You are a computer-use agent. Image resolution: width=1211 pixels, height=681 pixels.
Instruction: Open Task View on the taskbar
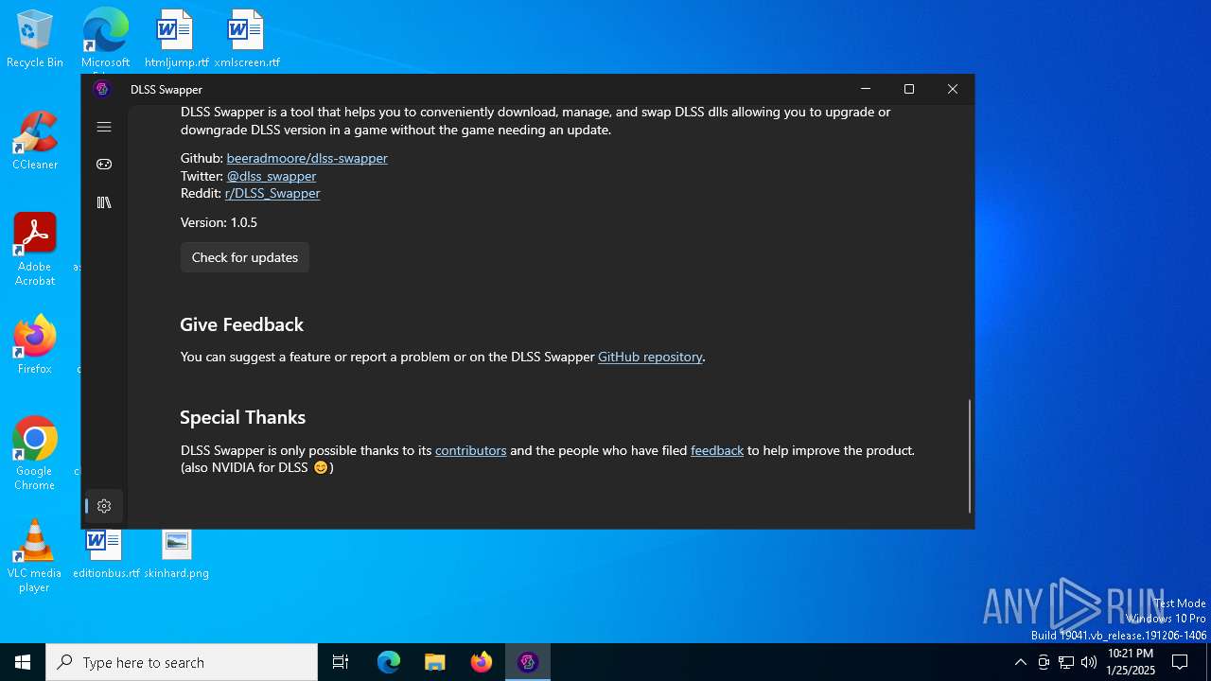pos(341,662)
